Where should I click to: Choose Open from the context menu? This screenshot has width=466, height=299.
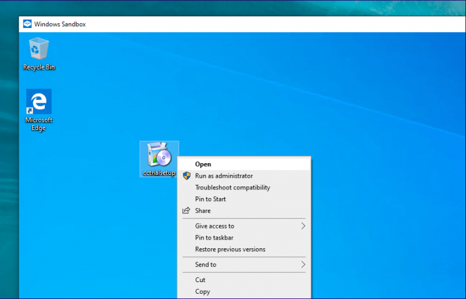click(x=244, y=164)
